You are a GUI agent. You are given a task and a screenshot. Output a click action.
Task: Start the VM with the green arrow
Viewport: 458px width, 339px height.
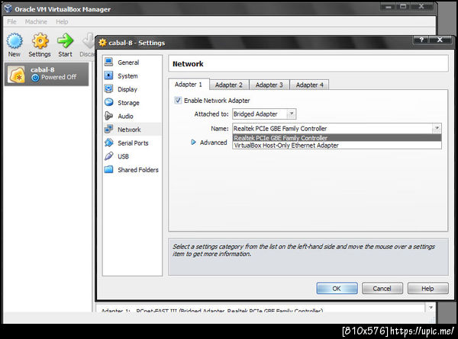coord(65,40)
